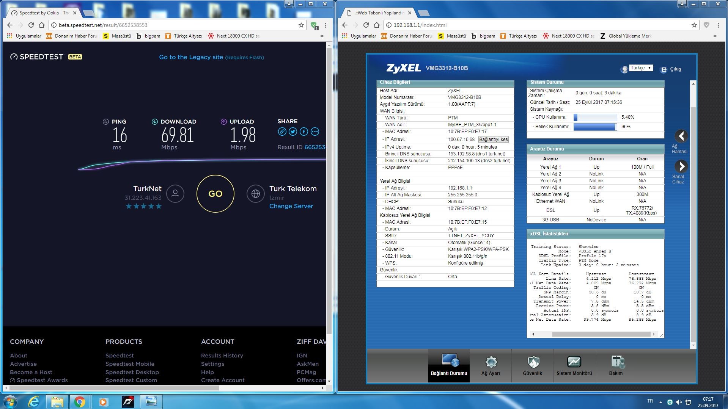This screenshot has width=728, height=409.
Task: Open the Bağlantı Durumu tab
Action: coord(449,365)
